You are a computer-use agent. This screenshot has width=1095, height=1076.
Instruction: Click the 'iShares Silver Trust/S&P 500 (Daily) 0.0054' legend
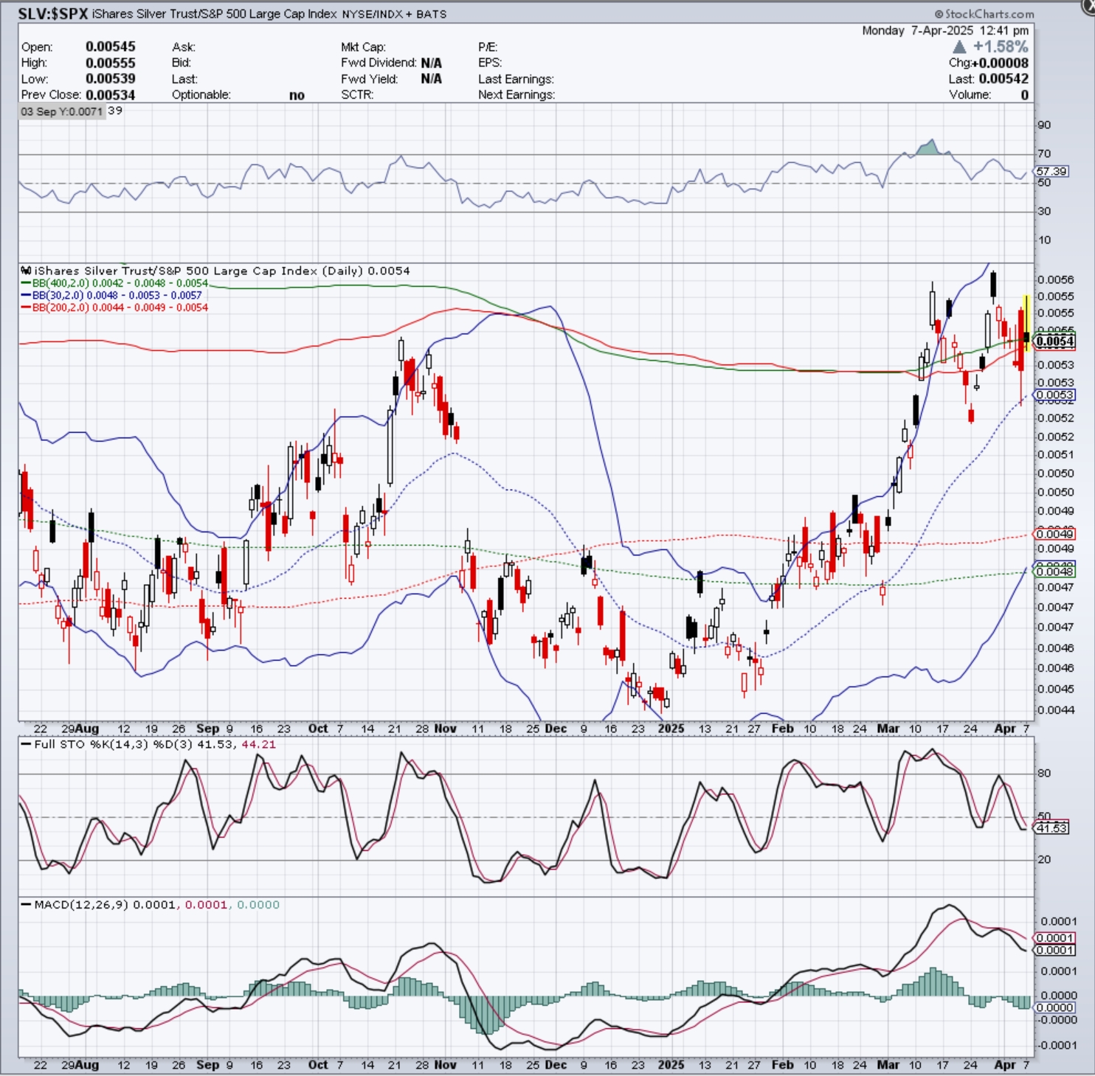click(221, 271)
